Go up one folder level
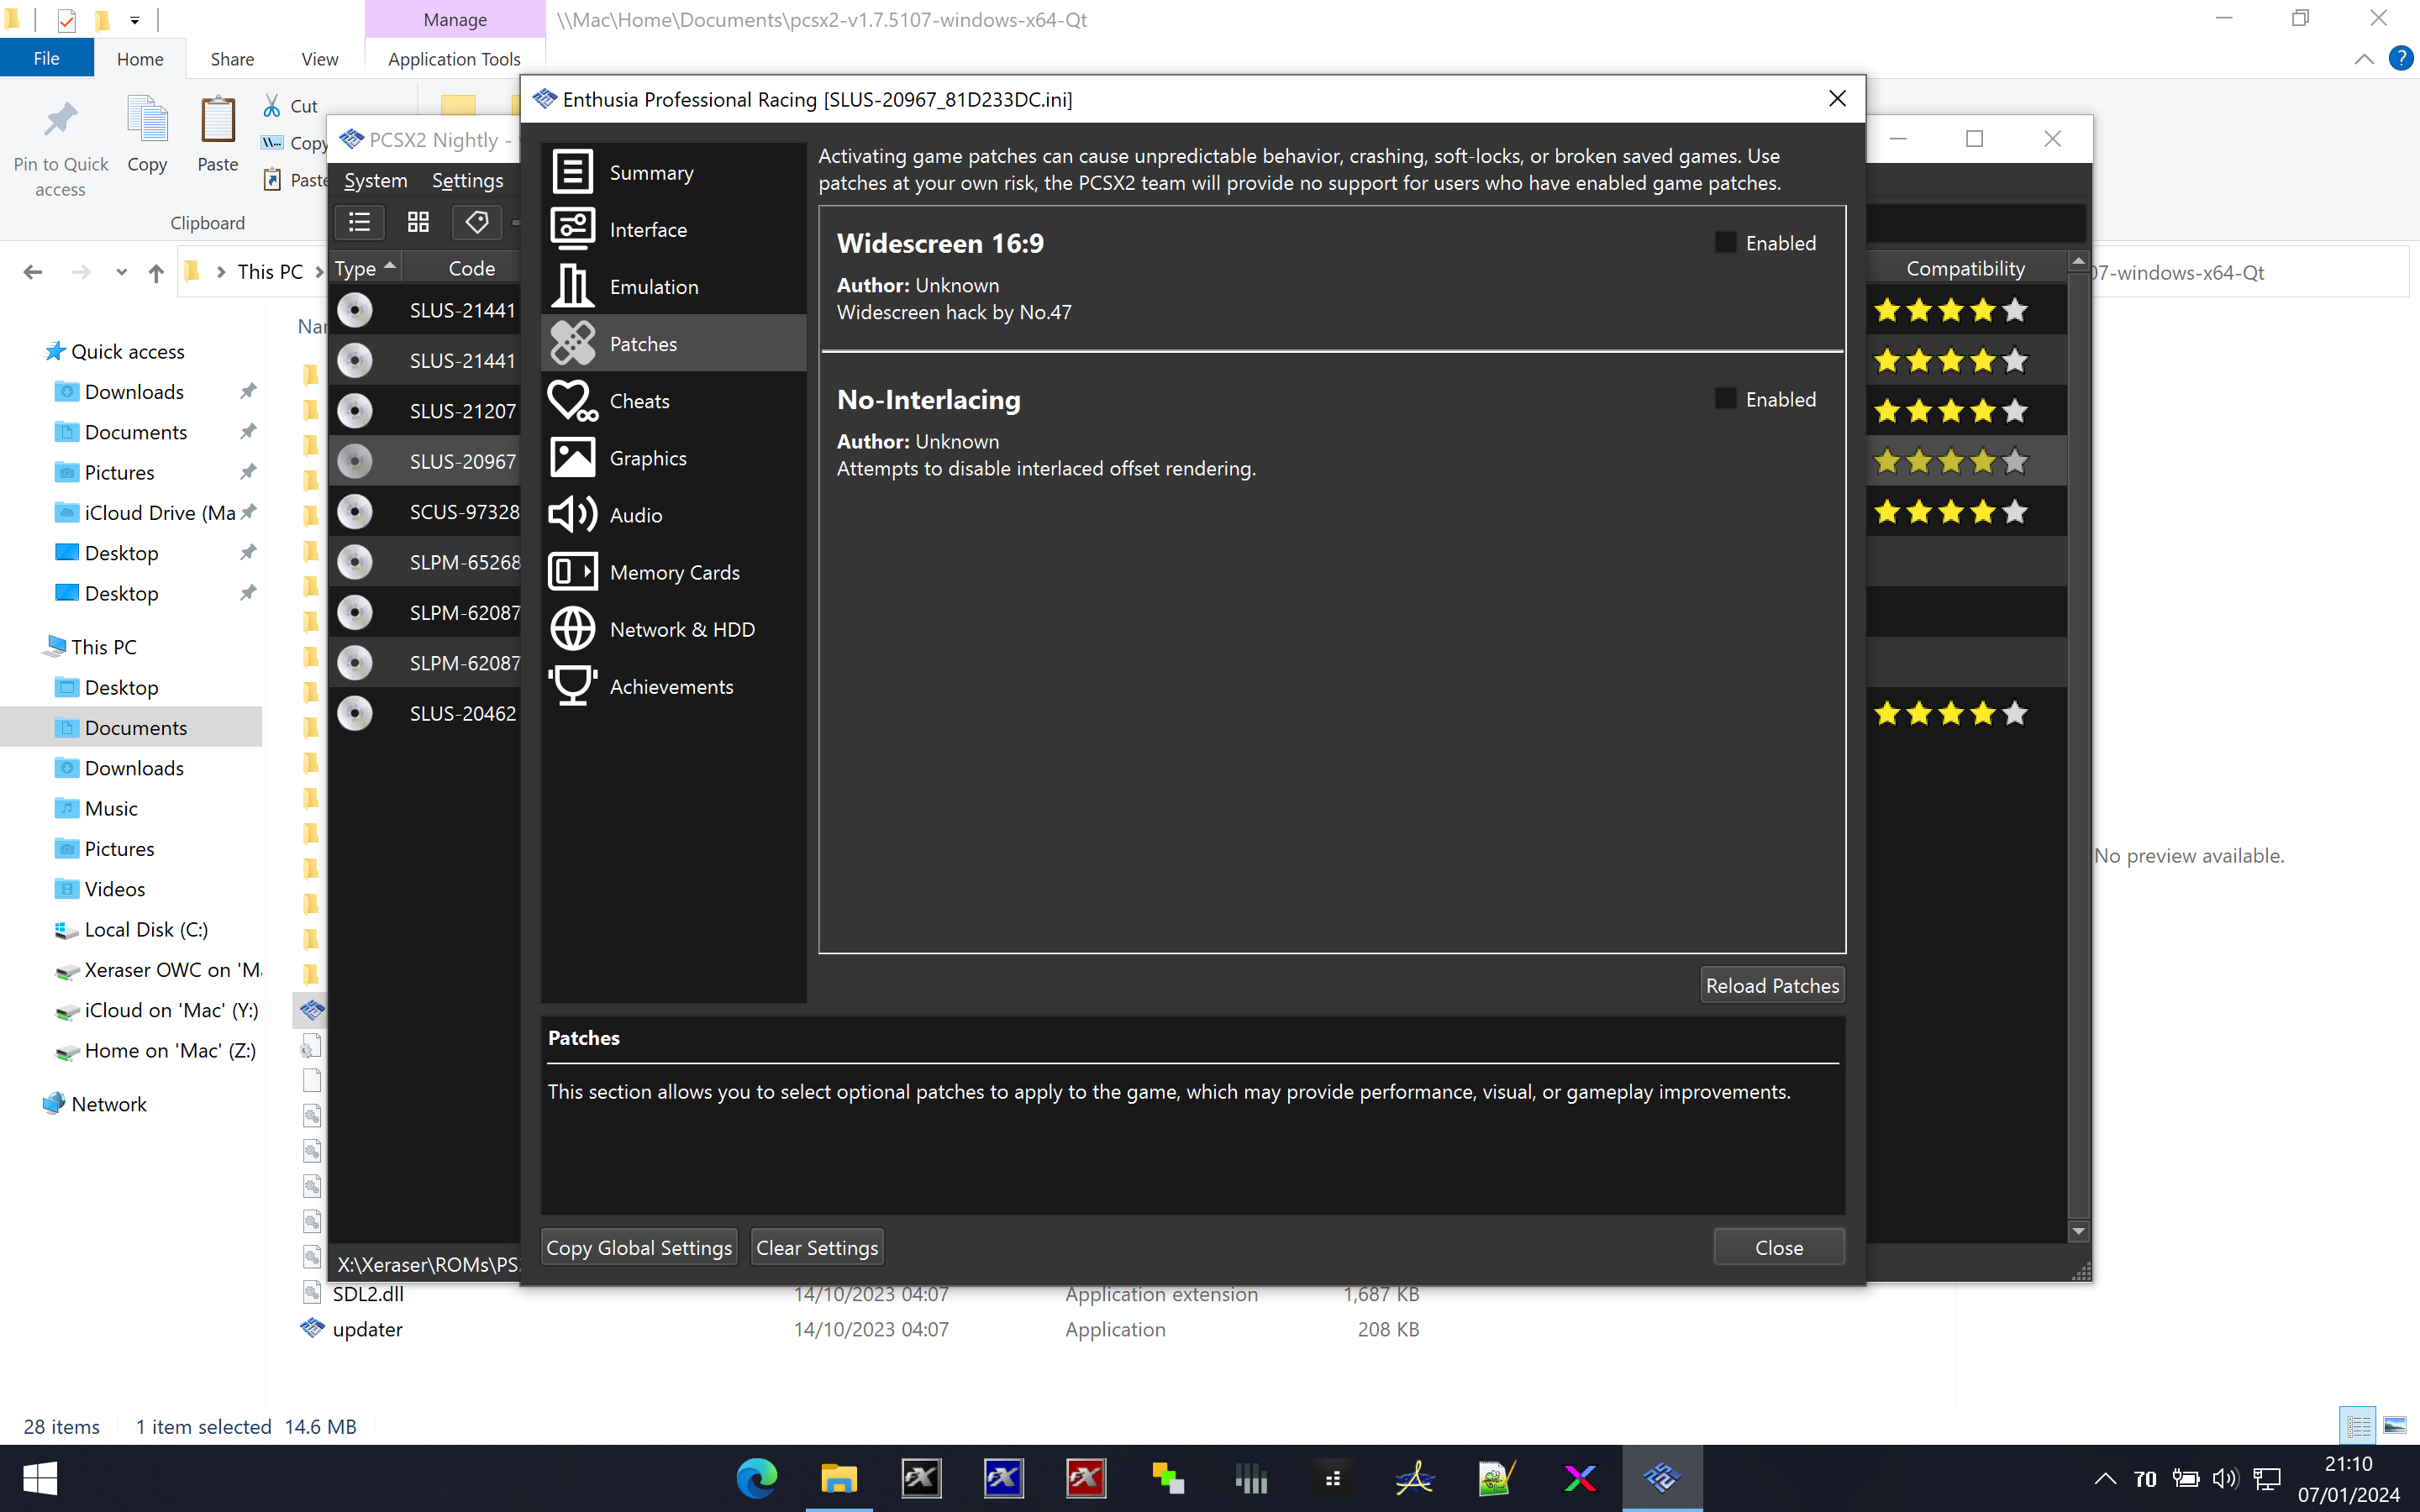The width and height of the screenshot is (2420, 1512). click(x=156, y=272)
